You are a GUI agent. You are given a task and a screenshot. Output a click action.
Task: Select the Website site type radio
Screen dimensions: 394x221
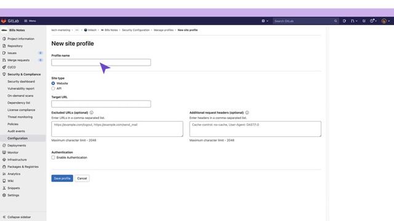[53, 83]
